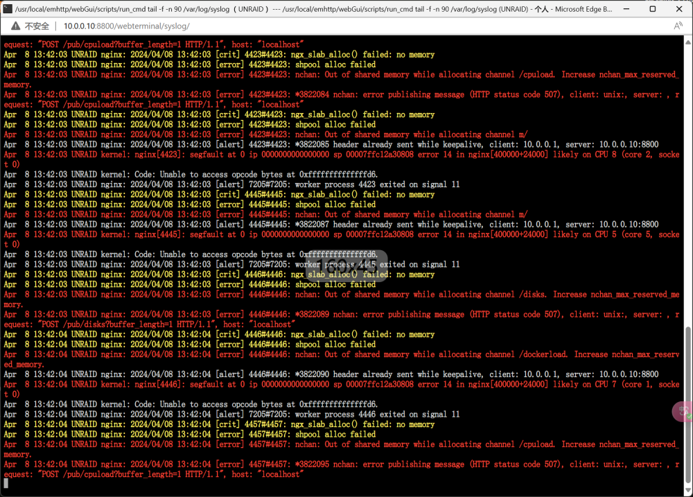Maximize the Edge window
Viewport: 693px width, 497px height.
(653, 9)
